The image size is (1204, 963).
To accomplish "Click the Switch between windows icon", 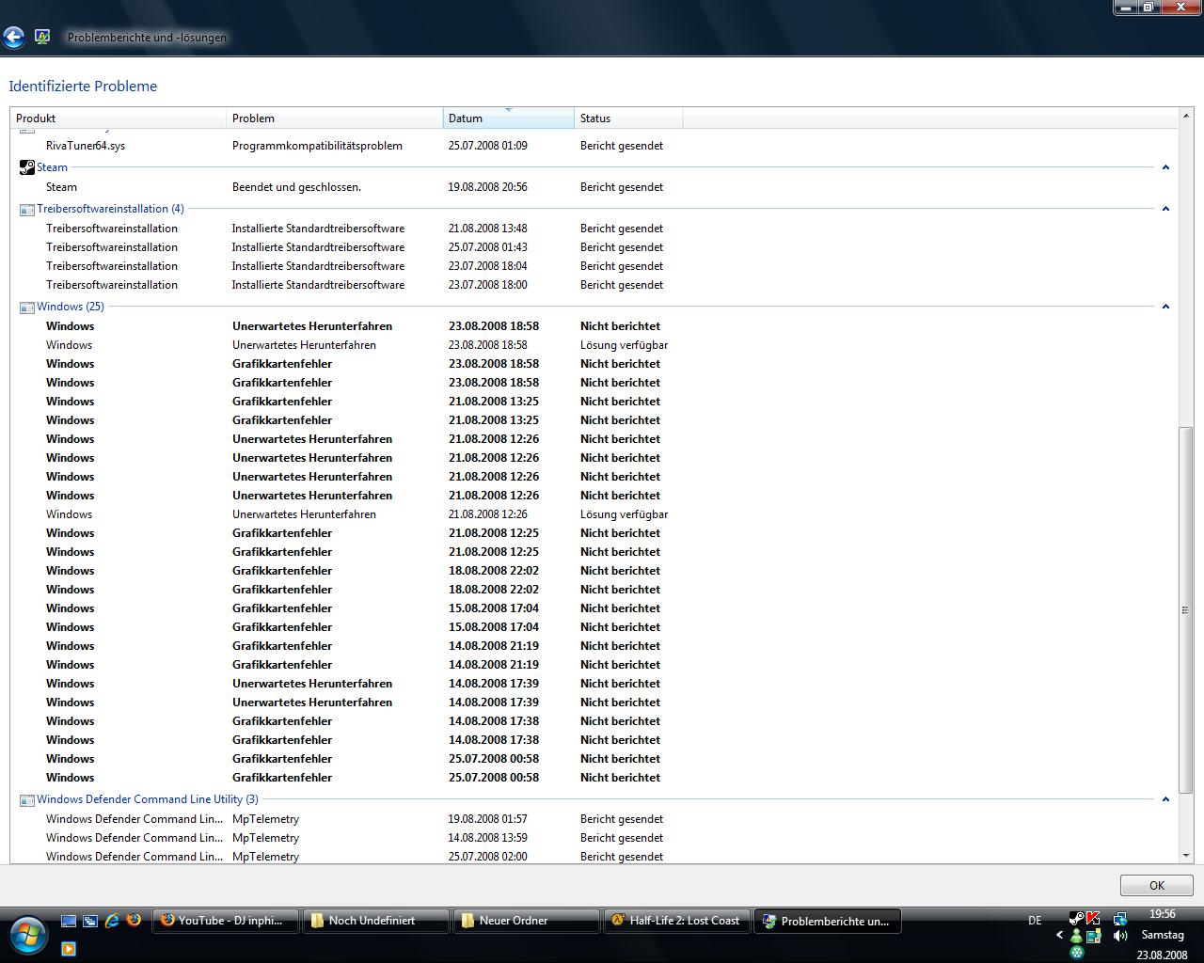I will coord(90,921).
